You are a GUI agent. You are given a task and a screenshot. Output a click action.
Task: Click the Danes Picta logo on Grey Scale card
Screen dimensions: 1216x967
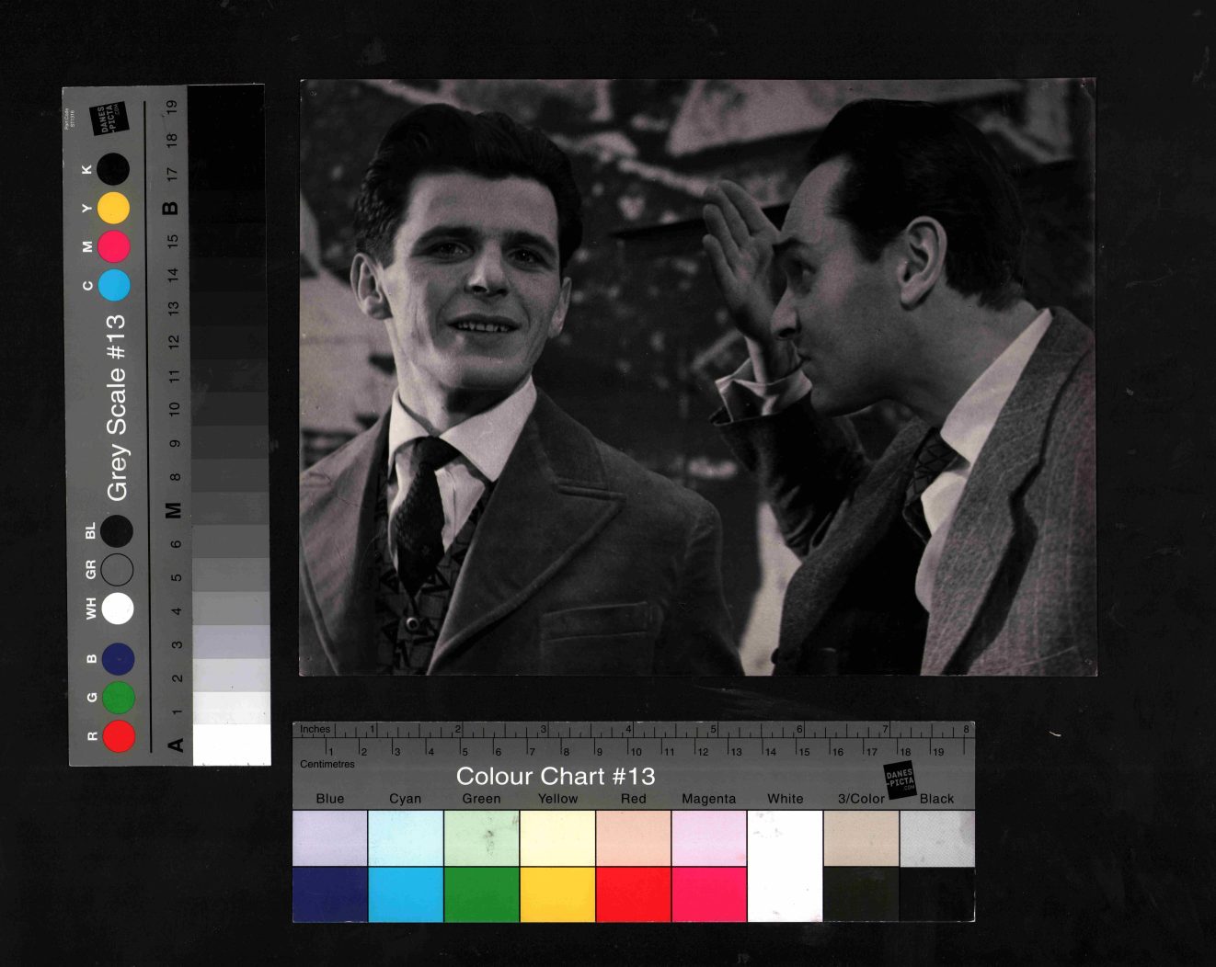pos(109,119)
